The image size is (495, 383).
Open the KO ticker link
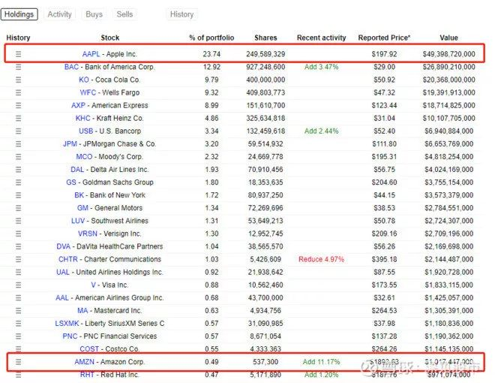84,80
